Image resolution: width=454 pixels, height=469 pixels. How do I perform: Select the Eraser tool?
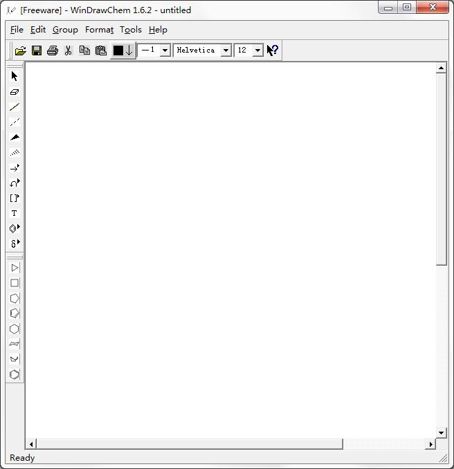(15, 92)
